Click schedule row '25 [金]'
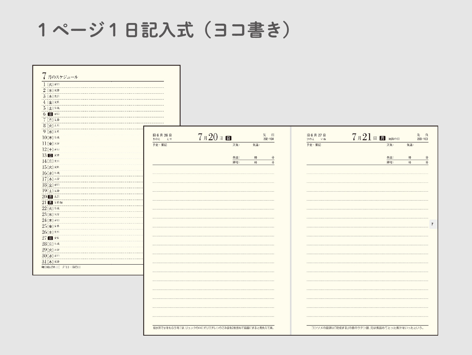This screenshot has height=355, width=472. tap(93, 226)
